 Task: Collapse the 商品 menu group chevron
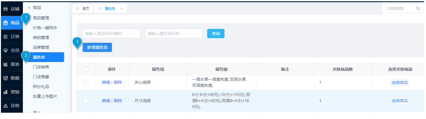click(29, 8)
